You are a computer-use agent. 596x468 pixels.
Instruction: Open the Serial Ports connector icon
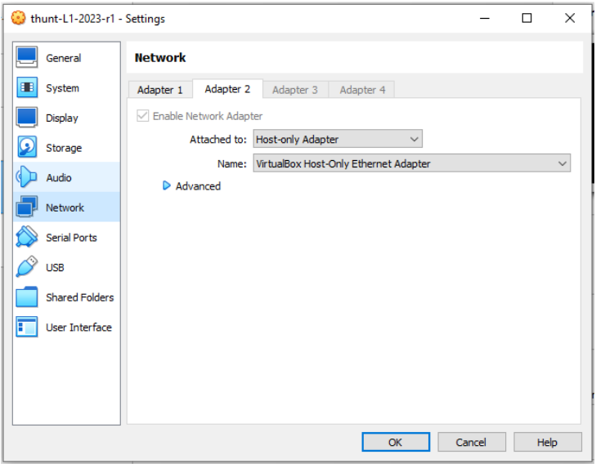(x=27, y=237)
